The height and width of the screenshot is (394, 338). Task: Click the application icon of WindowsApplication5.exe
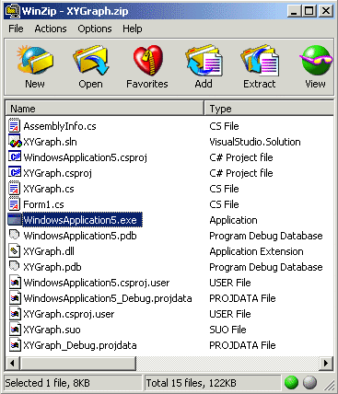[x=15, y=220]
